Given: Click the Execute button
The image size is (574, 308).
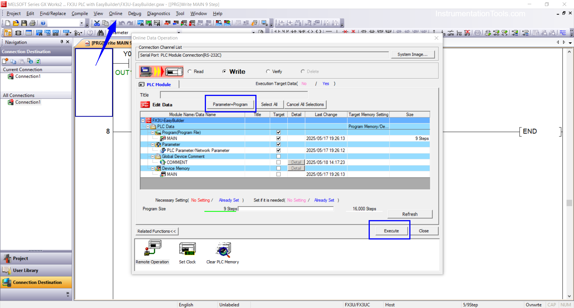Looking at the screenshot, I should pos(391,231).
